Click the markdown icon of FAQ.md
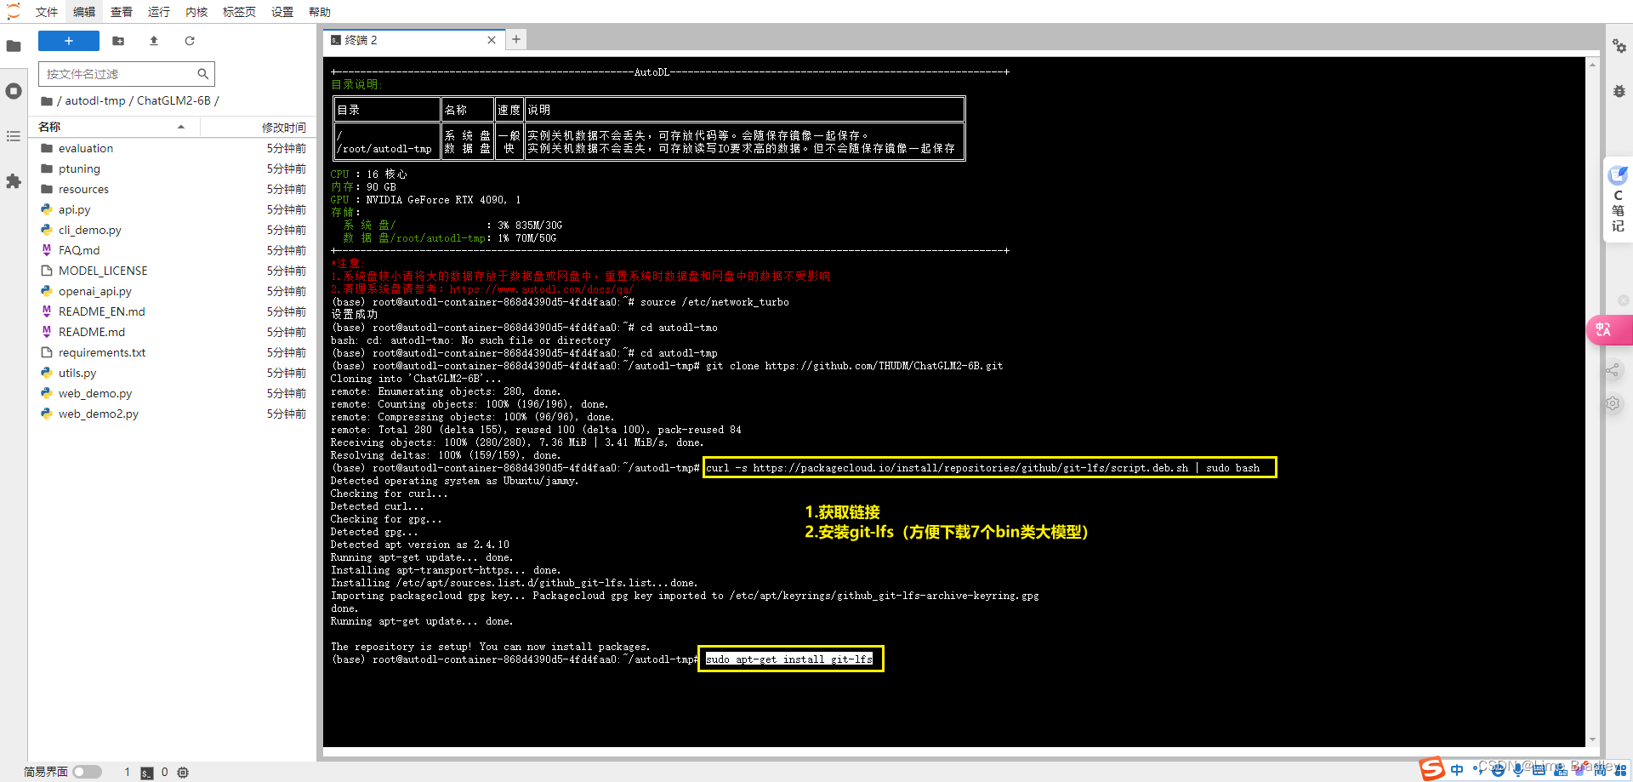 tap(47, 250)
